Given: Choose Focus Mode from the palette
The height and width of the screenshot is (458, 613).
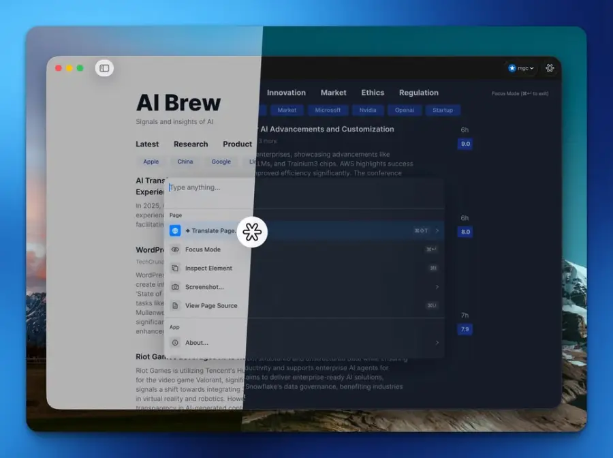Looking at the screenshot, I should (x=306, y=249).
